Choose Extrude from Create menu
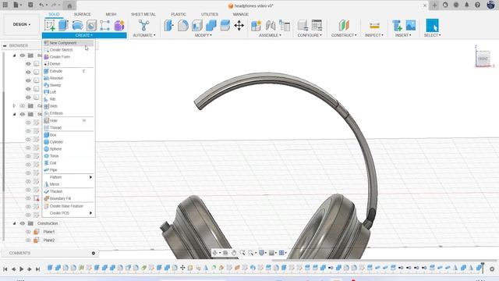This screenshot has width=499, height=281. (x=69, y=71)
